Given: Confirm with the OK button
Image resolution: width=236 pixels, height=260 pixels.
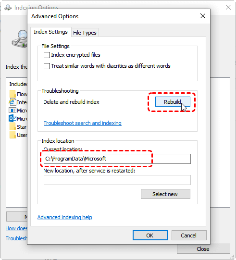Looking at the screenshot, I should coord(150,235).
